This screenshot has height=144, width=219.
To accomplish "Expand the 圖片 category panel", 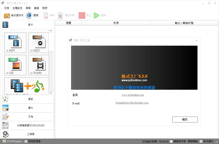I will coord(27,108).
